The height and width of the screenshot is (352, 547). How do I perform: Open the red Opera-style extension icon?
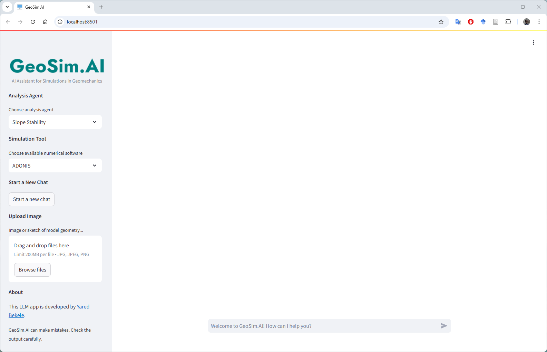pos(471,22)
